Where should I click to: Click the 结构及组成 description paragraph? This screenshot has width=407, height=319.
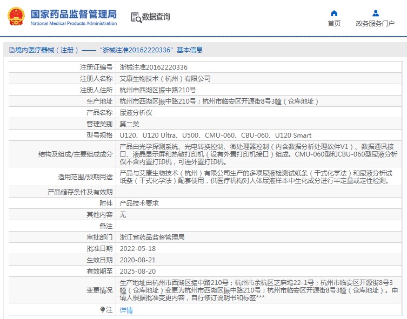tap(258, 154)
